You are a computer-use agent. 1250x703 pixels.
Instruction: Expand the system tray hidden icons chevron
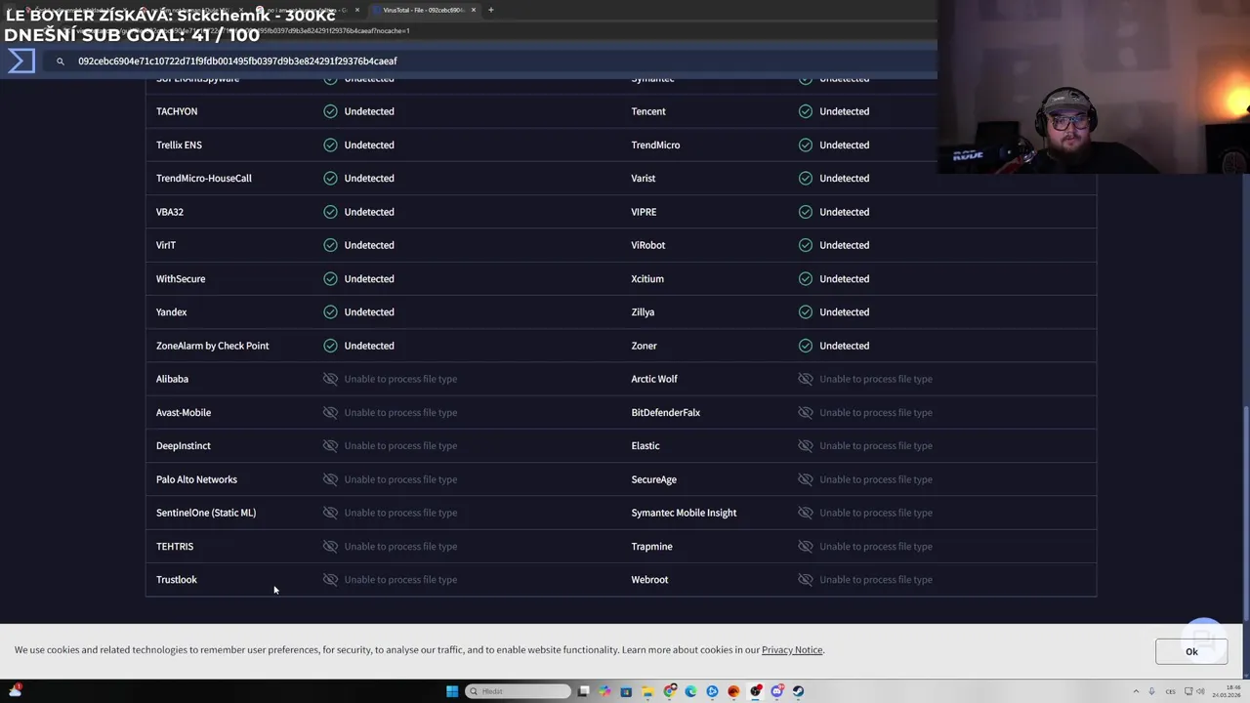[1136, 691]
